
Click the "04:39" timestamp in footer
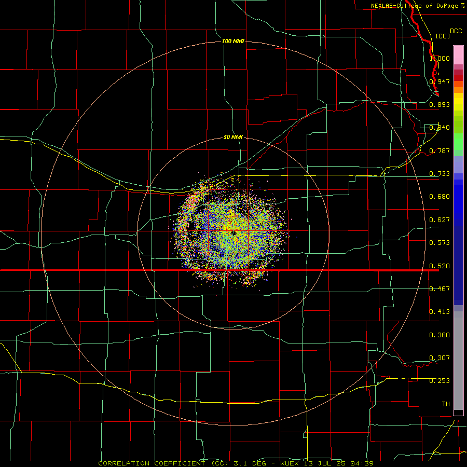tap(362, 463)
